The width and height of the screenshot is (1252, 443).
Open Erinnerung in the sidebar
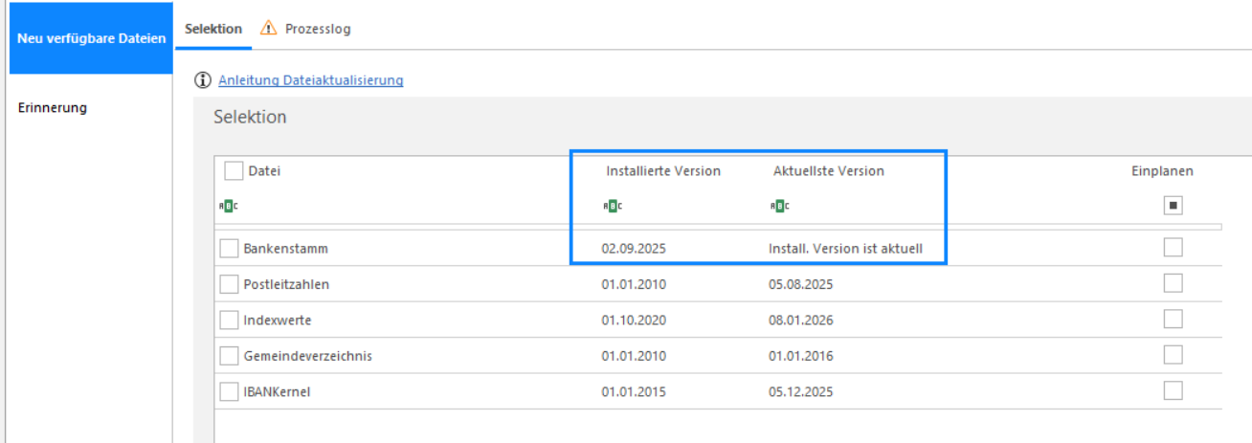[x=53, y=107]
